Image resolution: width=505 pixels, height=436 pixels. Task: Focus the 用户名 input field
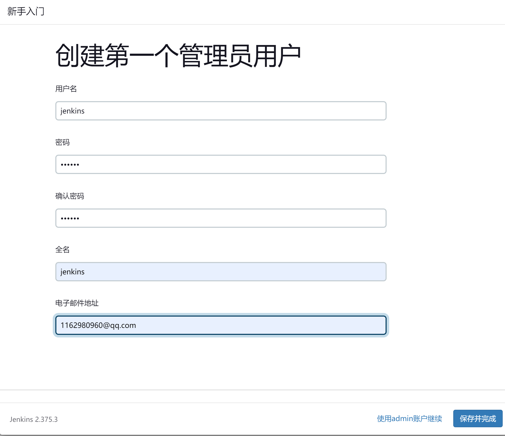pyautogui.click(x=221, y=111)
